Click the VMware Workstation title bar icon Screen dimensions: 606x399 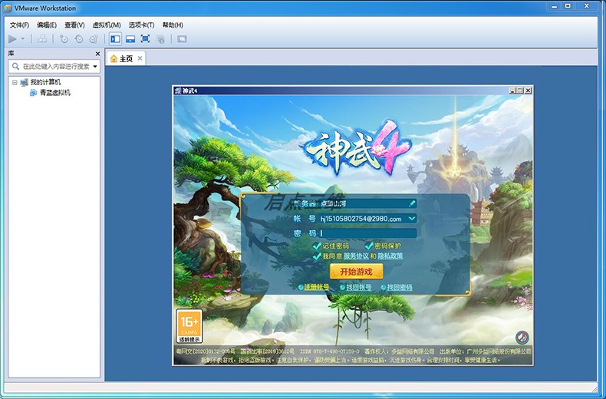pyautogui.click(x=8, y=8)
